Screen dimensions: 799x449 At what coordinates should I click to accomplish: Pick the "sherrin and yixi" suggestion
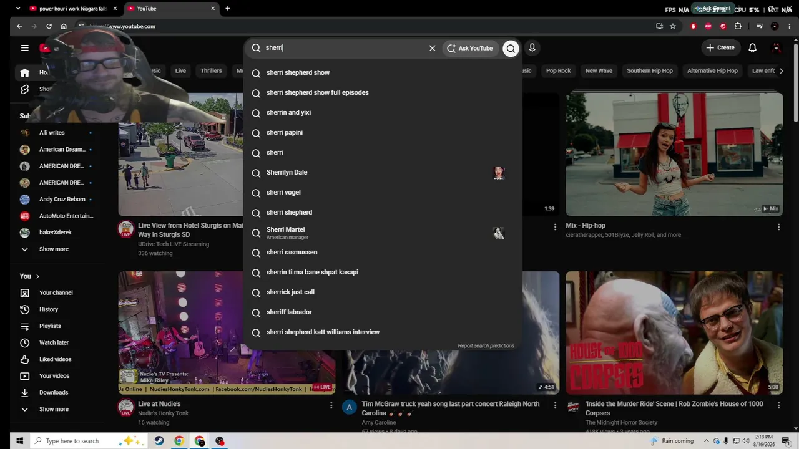coord(383,113)
